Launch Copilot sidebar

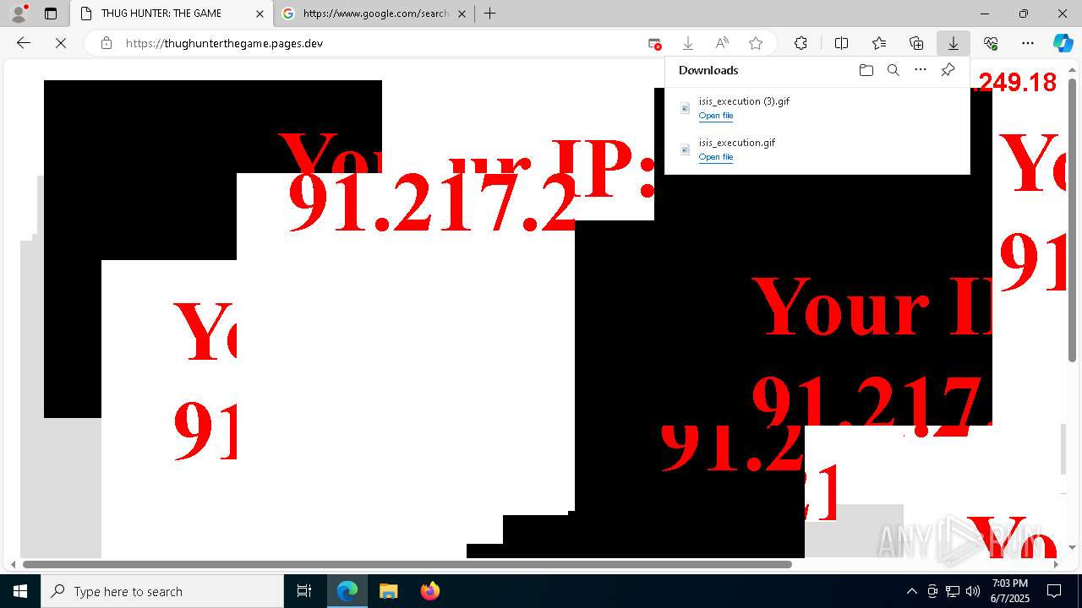point(1063,43)
